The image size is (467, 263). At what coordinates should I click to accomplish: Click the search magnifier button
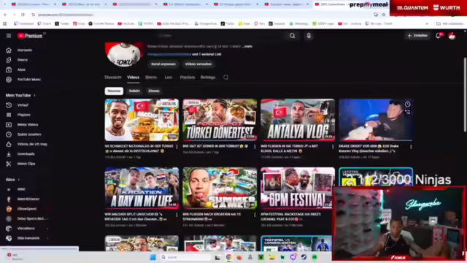pos(292,36)
